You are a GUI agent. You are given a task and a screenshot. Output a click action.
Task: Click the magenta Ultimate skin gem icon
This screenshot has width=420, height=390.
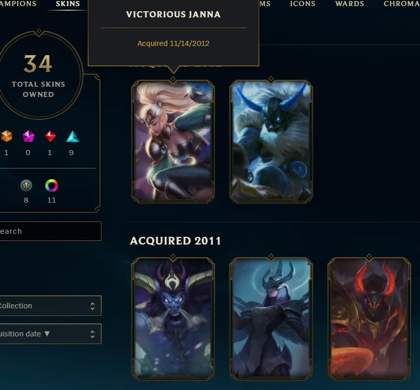28,136
